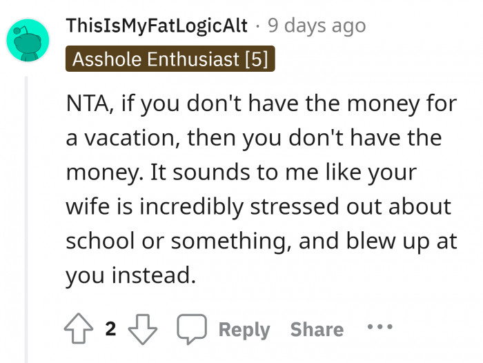483x363 pixels.
Task: Click the teal Reddit avatar icon
Action: pos(28,41)
